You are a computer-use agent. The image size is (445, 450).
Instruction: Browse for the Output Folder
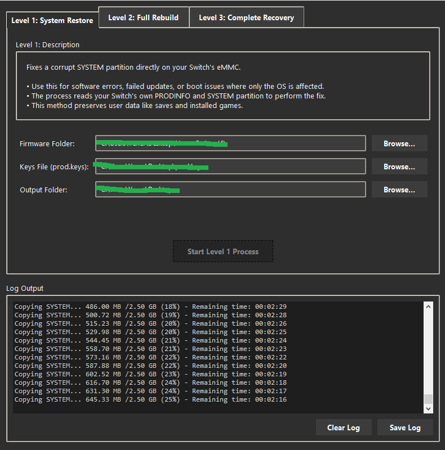399,190
